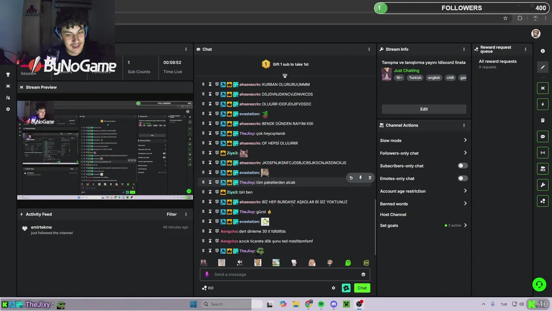The height and width of the screenshot is (311, 552).
Task: Click the muted speaker emote in quick emote bar
Action: (240, 263)
